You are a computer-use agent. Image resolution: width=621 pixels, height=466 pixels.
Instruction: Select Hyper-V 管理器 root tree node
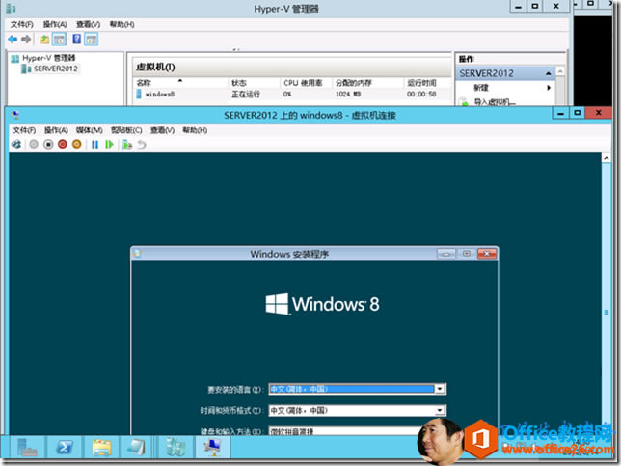(43, 58)
